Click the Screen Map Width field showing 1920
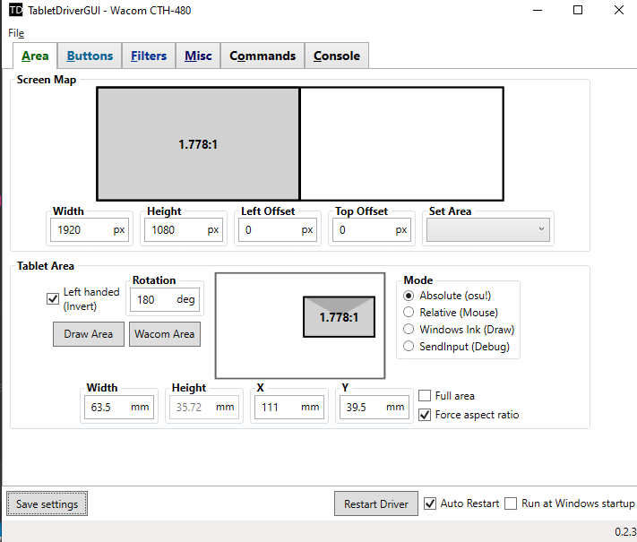 point(90,230)
